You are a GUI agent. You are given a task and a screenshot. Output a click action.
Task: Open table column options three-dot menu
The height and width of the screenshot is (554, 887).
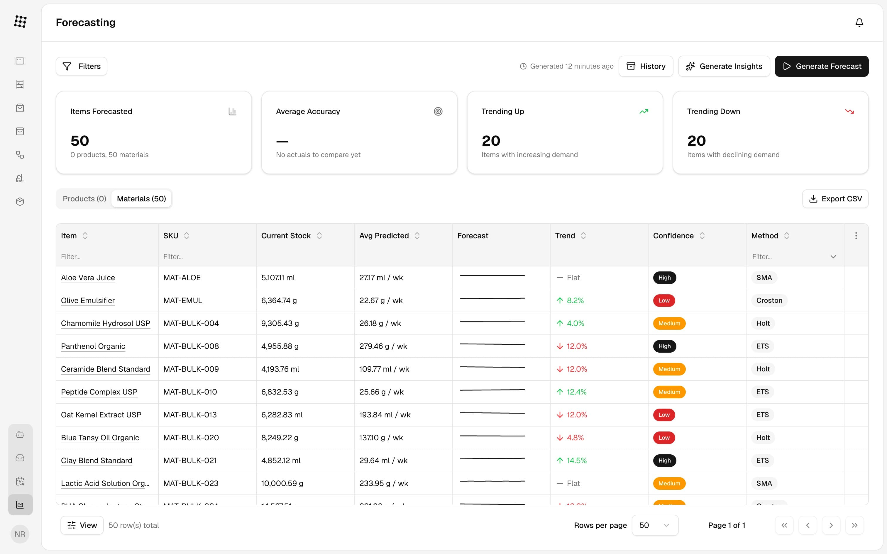click(856, 236)
